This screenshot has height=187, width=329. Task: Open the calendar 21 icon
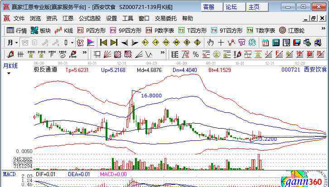point(266,43)
